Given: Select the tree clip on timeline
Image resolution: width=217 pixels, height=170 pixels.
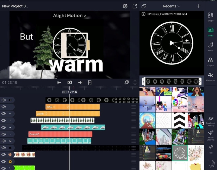Looking at the screenshot, I should [x=62, y=120].
